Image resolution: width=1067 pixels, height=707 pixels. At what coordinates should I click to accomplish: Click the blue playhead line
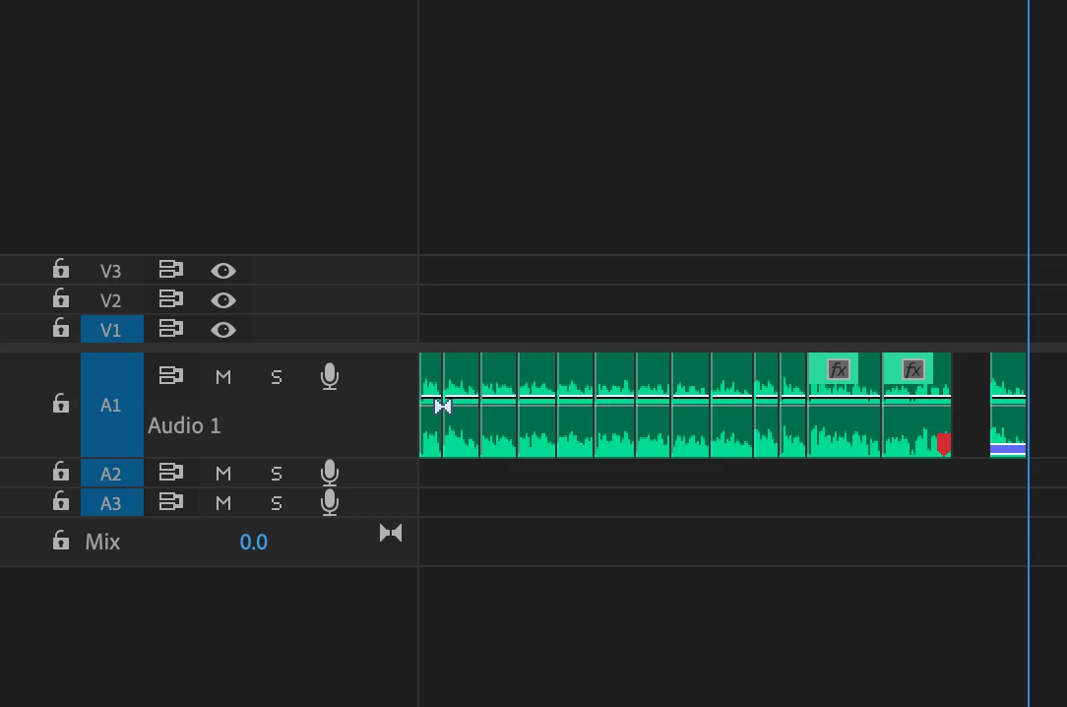[1029, 353]
